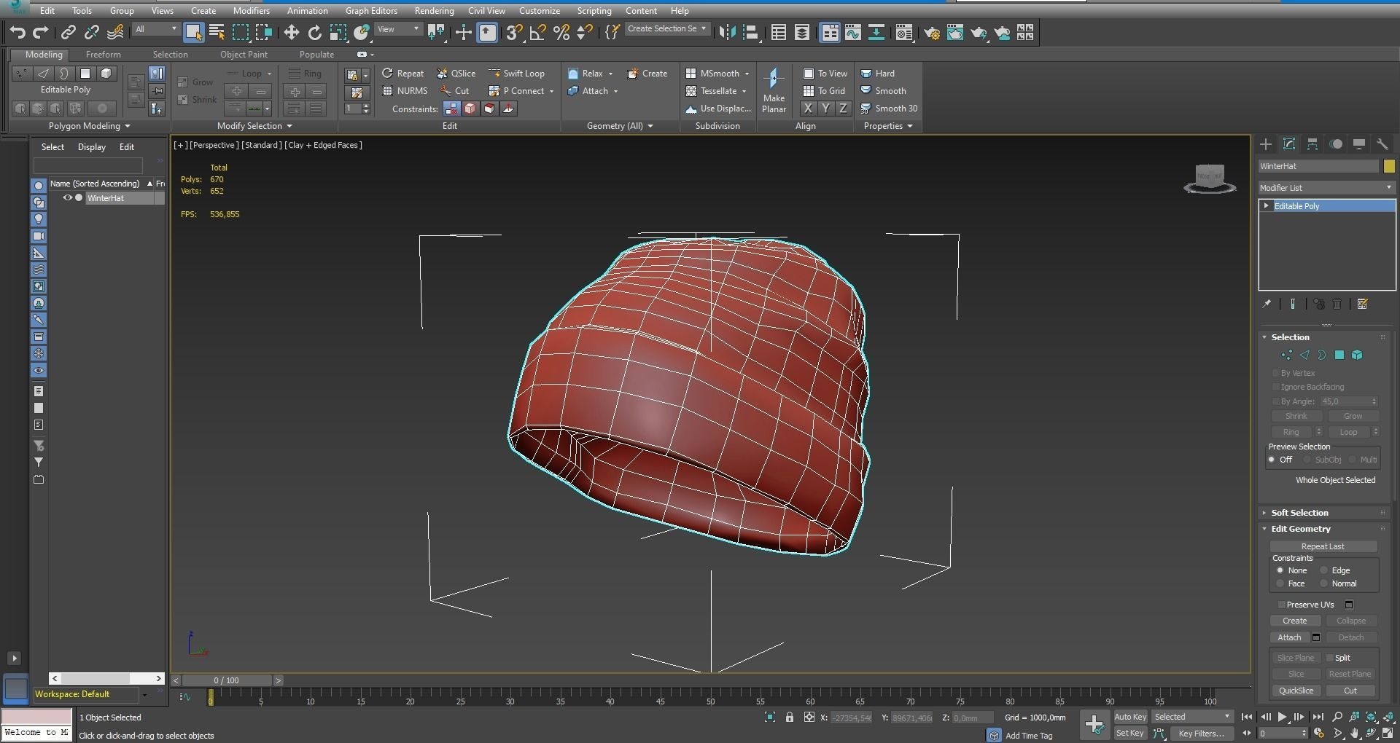Screen dimensions: 1400x743
Task: Enable Ignore Backfacing checkbox
Action: [1276, 388]
